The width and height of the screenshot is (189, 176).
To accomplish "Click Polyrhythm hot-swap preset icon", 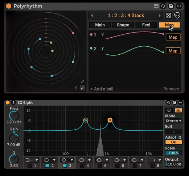I will (x=163, y=6).
